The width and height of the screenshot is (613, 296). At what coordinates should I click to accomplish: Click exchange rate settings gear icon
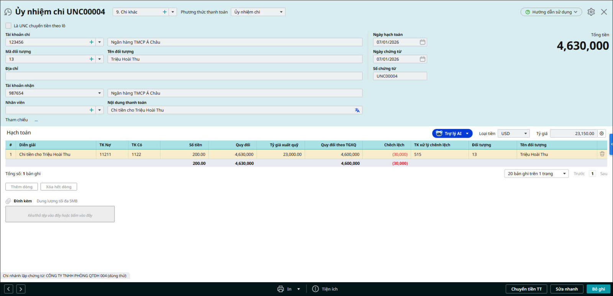[x=602, y=133]
